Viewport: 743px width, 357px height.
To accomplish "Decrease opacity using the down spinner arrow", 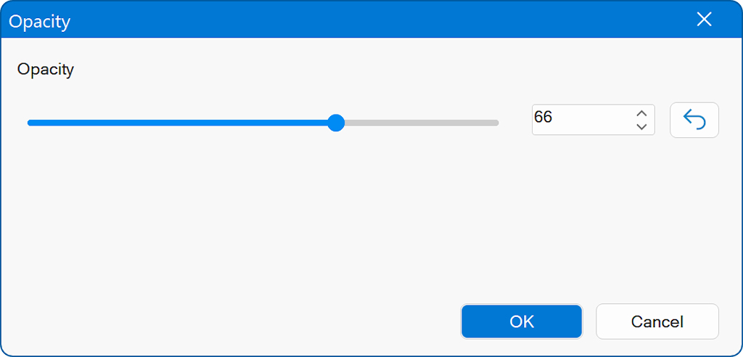I will [x=641, y=127].
